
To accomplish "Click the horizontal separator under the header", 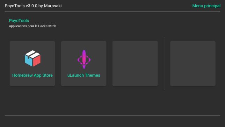I will pos(112,11).
